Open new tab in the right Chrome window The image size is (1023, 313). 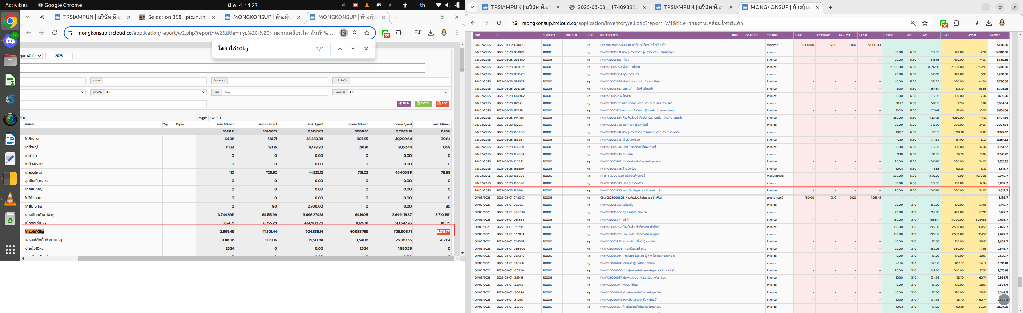tap(830, 7)
